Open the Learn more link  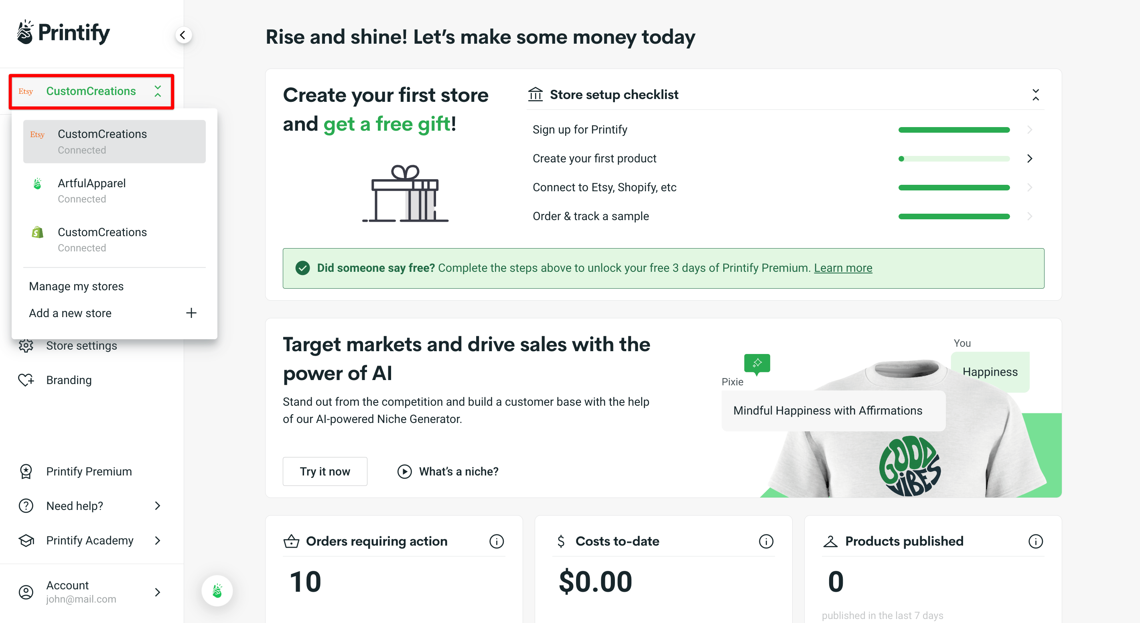[843, 268]
